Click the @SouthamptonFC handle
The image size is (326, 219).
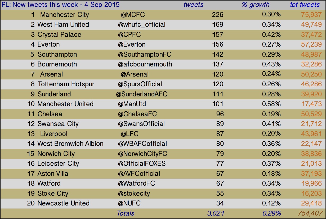coord(145,55)
